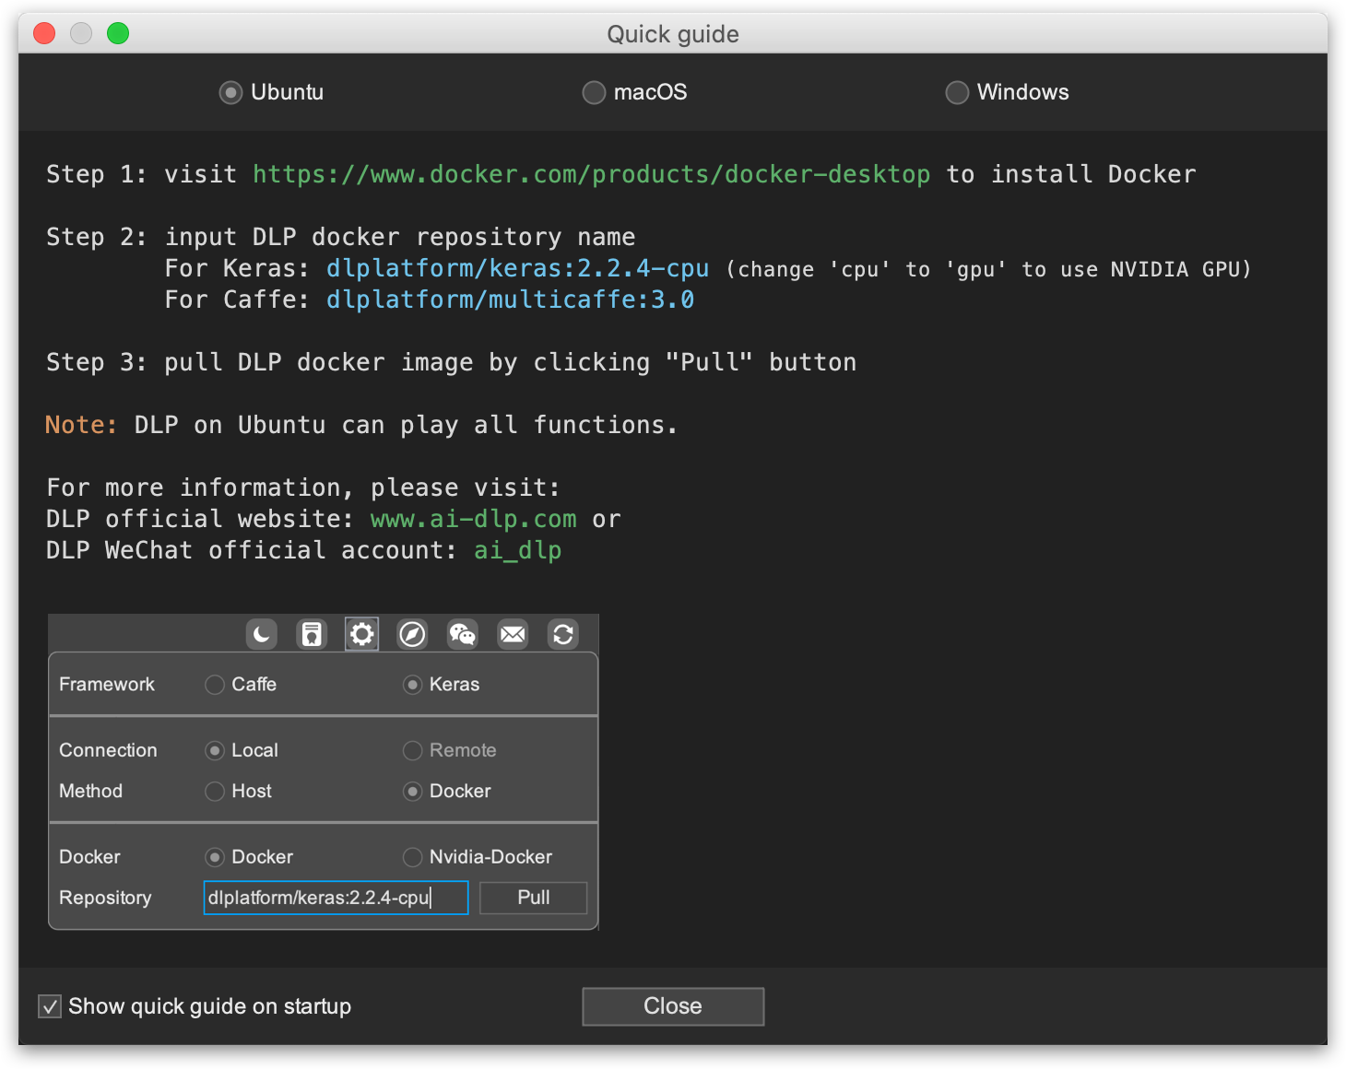Viewport: 1346px width, 1069px height.
Task: Select Windows platform option
Action: click(957, 92)
